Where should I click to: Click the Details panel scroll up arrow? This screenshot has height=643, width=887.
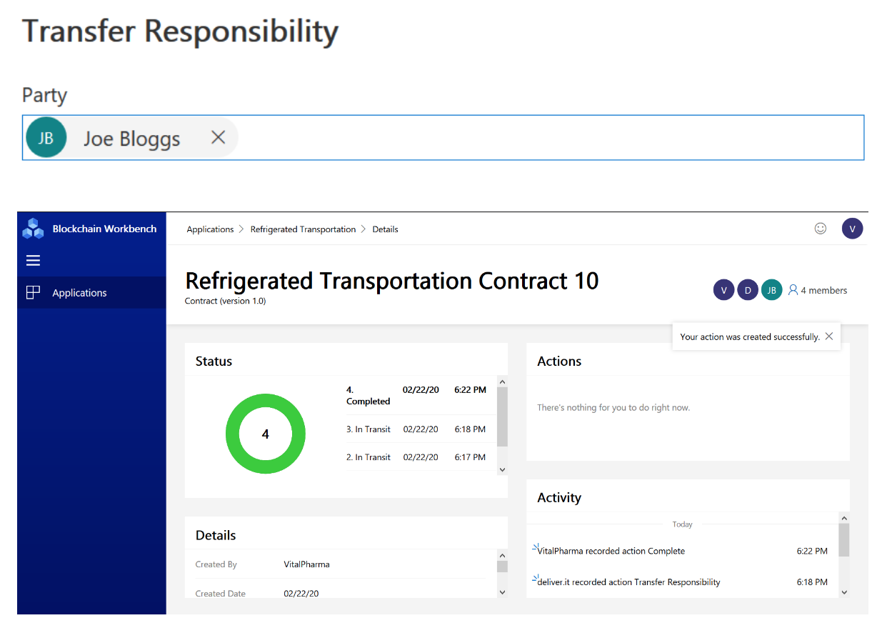[502, 556]
